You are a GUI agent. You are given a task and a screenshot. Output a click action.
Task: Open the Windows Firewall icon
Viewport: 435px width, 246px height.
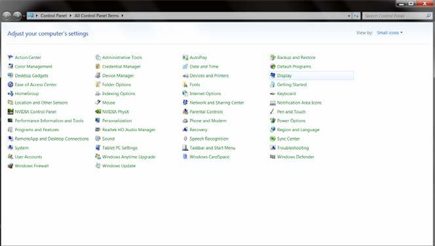click(x=10, y=166)
